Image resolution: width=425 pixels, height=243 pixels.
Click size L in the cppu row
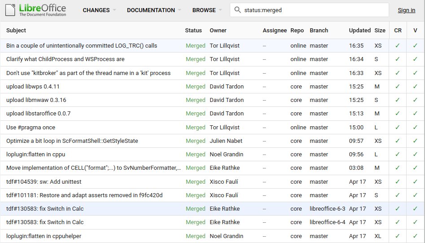[x=376, y=155]
